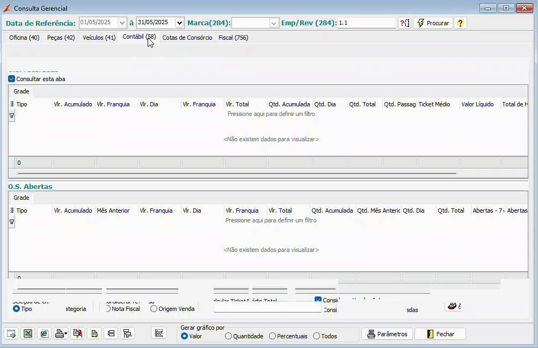The width and height of the screenshot is (538, 348).
Task: Click the red question mark braces icon
Action: [x=405, y=23]
